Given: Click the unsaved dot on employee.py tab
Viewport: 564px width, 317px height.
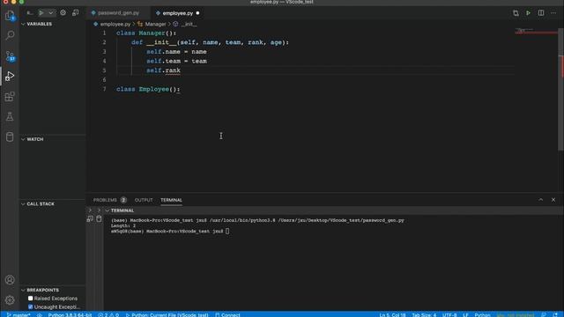Looking at the screenshot, I should (197, 13).
